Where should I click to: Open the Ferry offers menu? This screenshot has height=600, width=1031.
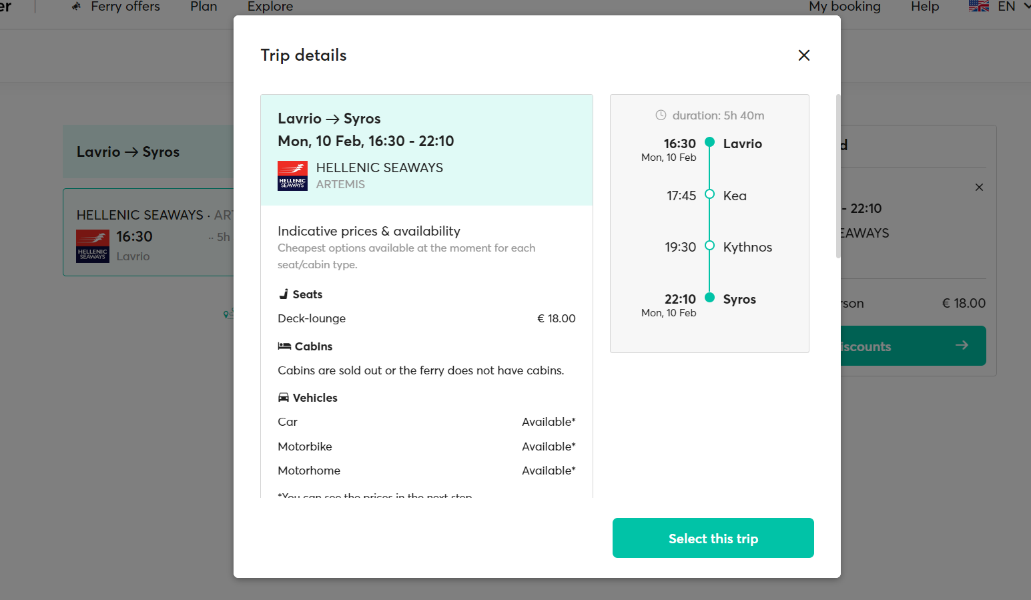[125, 7]
